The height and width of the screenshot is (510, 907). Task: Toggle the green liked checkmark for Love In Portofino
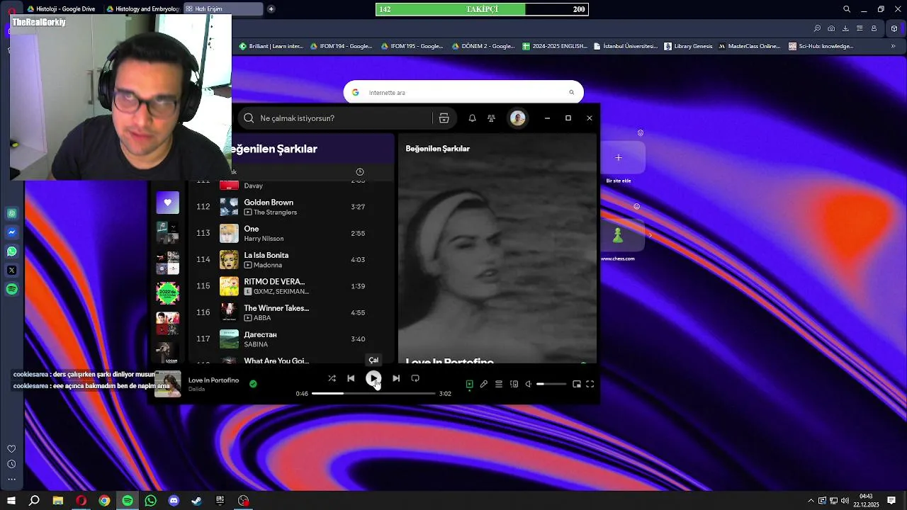(x=253, y=384)
